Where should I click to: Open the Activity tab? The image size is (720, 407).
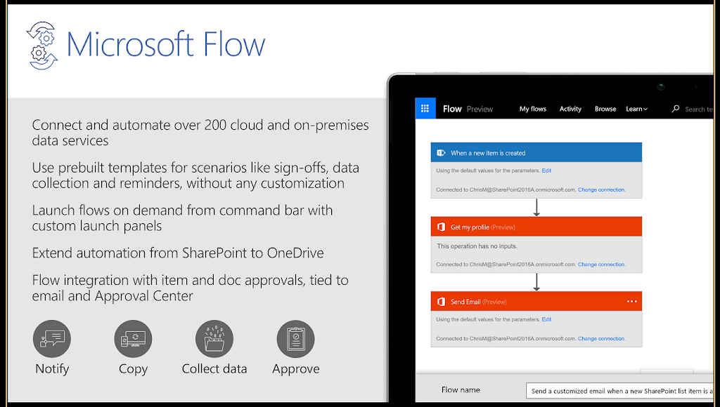pos(570,109)
